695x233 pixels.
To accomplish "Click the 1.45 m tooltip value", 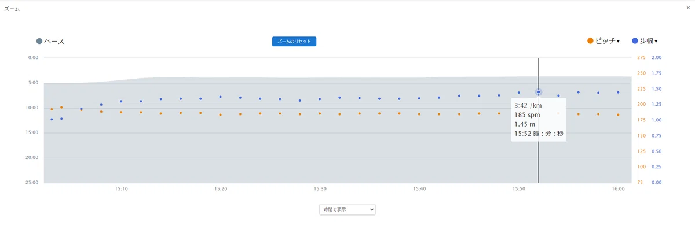I will (x=525, y=124).
